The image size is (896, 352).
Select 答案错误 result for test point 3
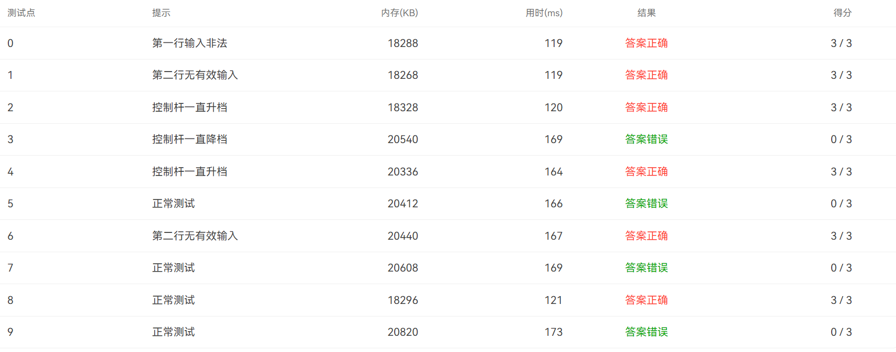(647, 139)
